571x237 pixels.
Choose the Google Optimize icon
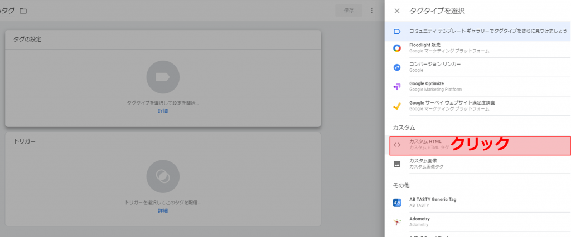point(397,87)
